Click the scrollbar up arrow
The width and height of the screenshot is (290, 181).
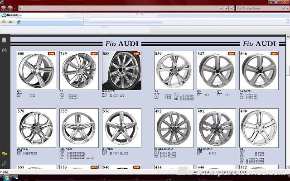288,36
